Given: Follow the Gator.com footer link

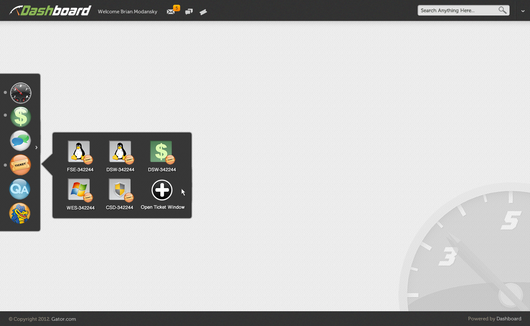Looking at the screenshot, I should point(64,319).
